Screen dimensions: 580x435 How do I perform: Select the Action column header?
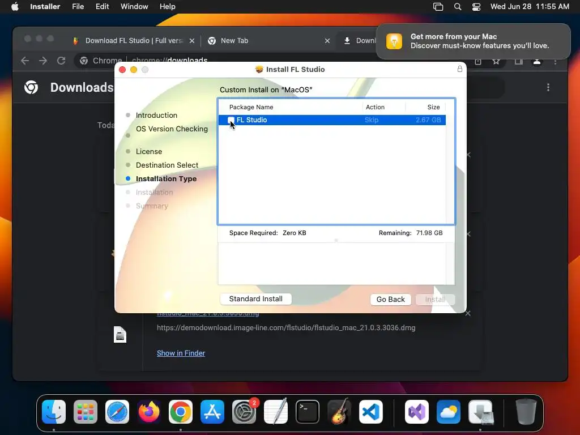pos(375,107)
